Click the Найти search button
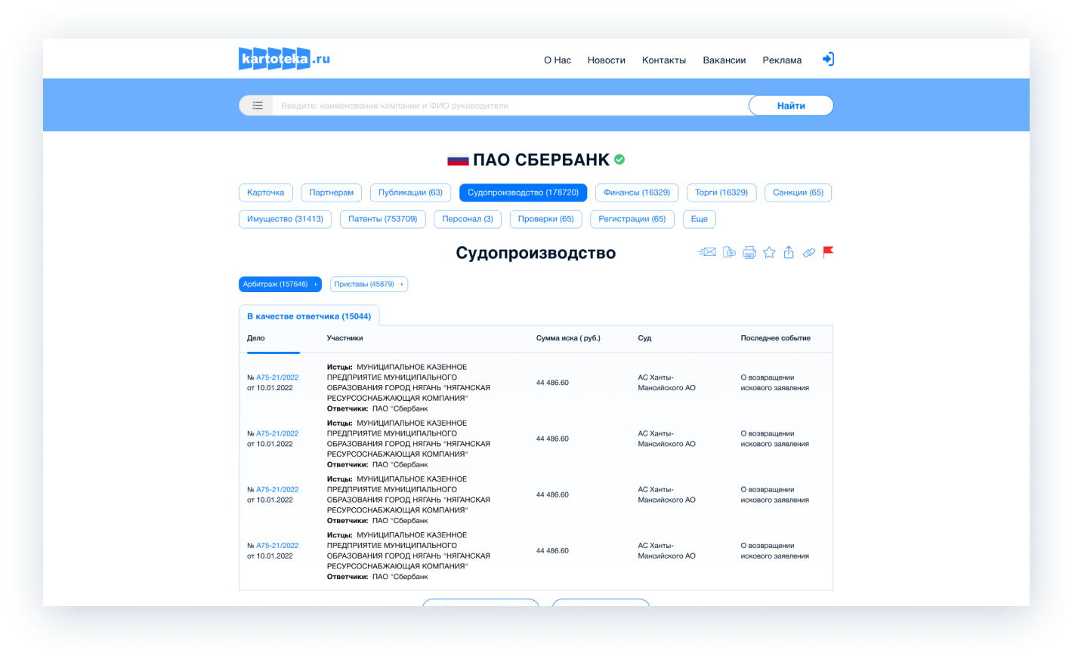The image size is (1078, 659). coord(791,106)
